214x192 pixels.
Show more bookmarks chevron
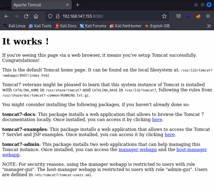point(209,26)
